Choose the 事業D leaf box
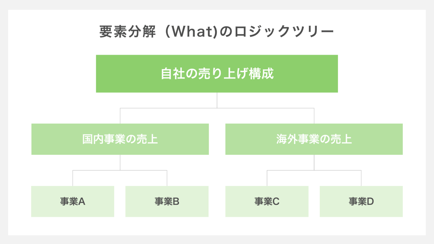 pyautogui.click(x=361, y=201)
